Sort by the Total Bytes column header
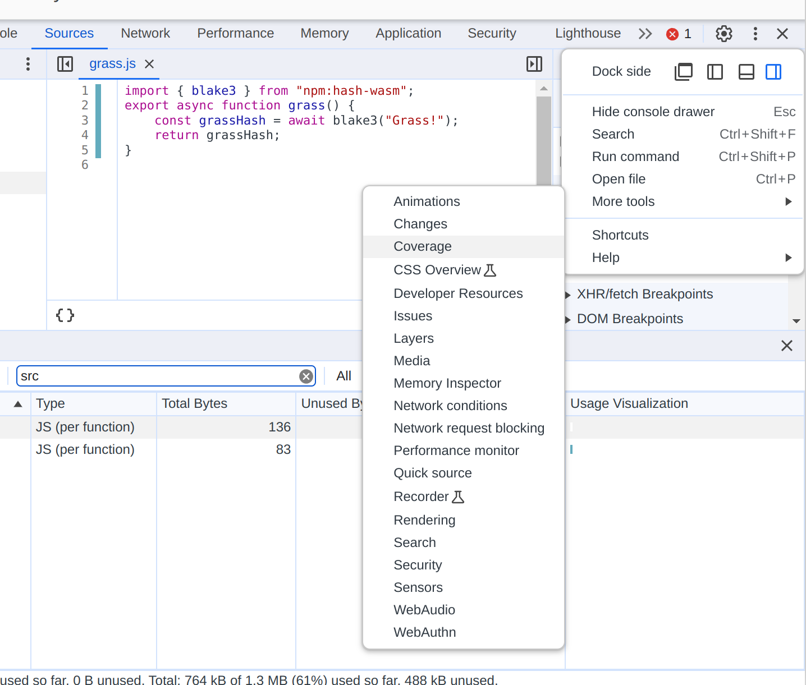This screenshot has width=806, height=685. click(226, 404)
